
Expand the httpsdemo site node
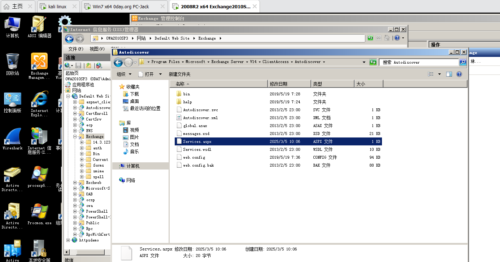click(68, 240)
